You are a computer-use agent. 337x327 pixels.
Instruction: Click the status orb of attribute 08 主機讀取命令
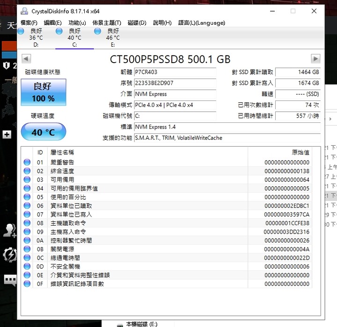pos(27,223)
